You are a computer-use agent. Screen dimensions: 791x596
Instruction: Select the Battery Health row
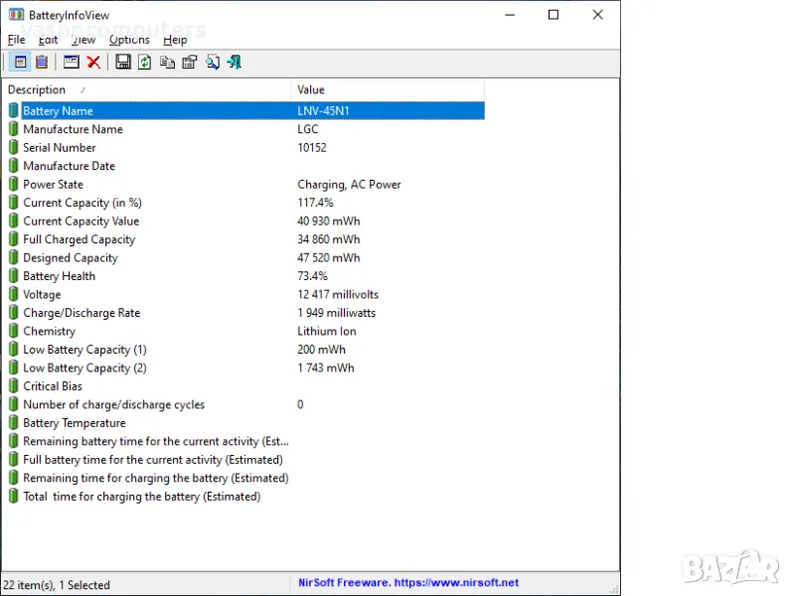[60, 276]
